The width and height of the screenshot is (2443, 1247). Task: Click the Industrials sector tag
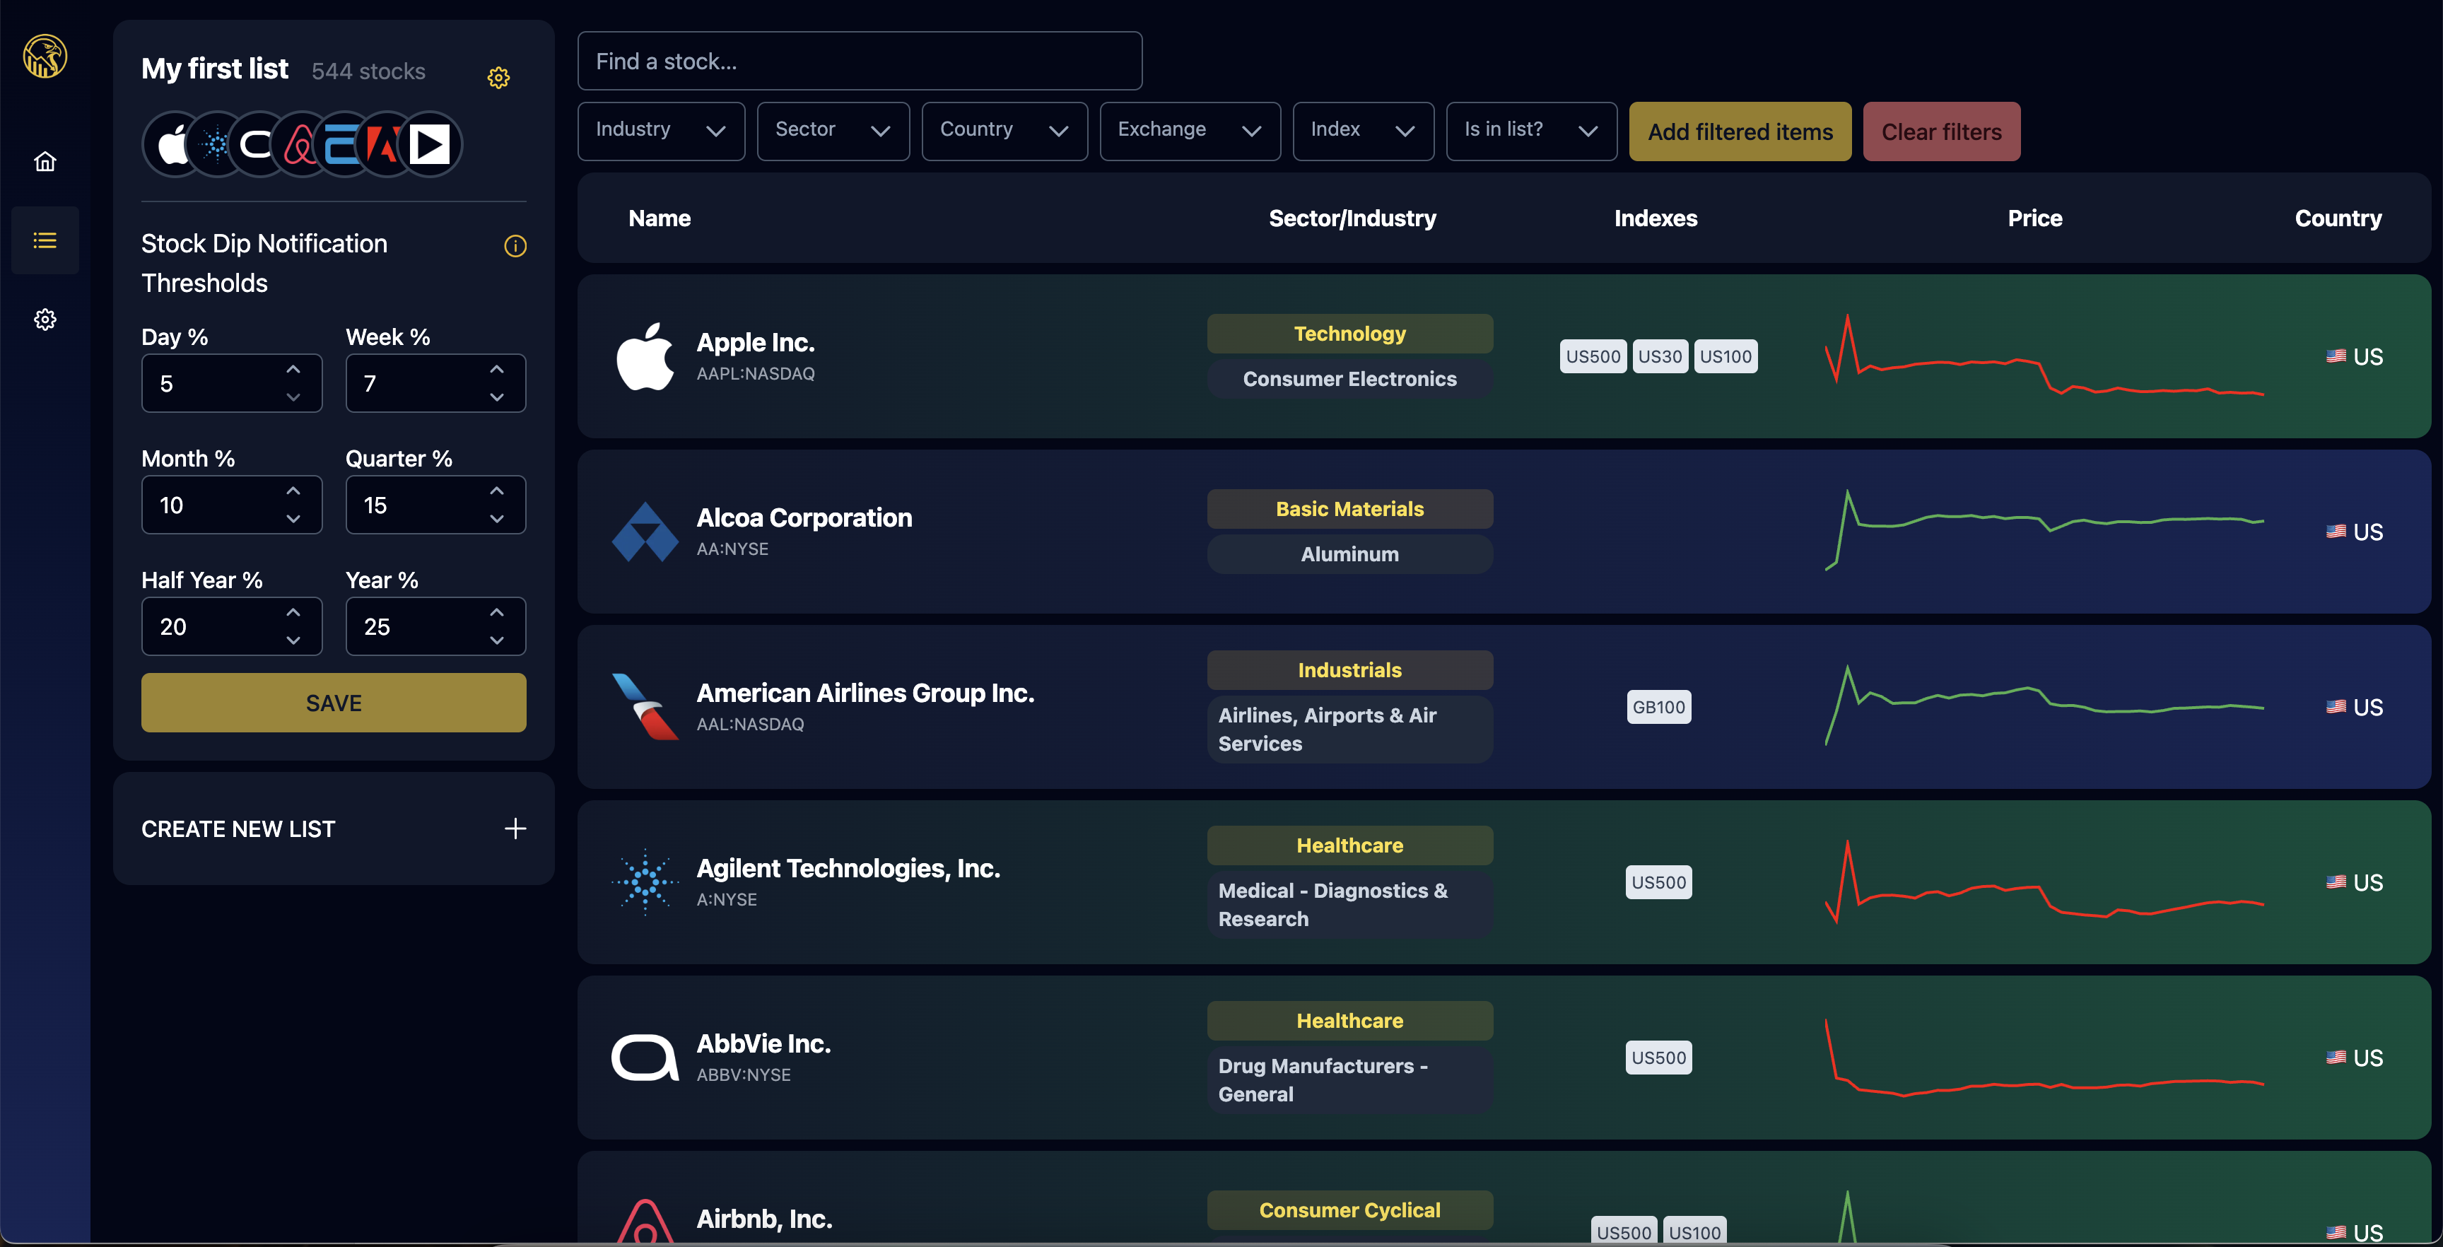tap(1349, 670)
